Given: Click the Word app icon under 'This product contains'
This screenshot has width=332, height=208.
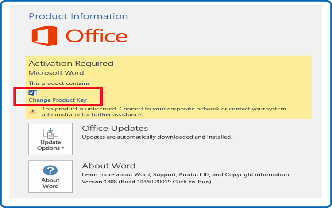Looking at the screenshot, I should [x=33, y=92].
